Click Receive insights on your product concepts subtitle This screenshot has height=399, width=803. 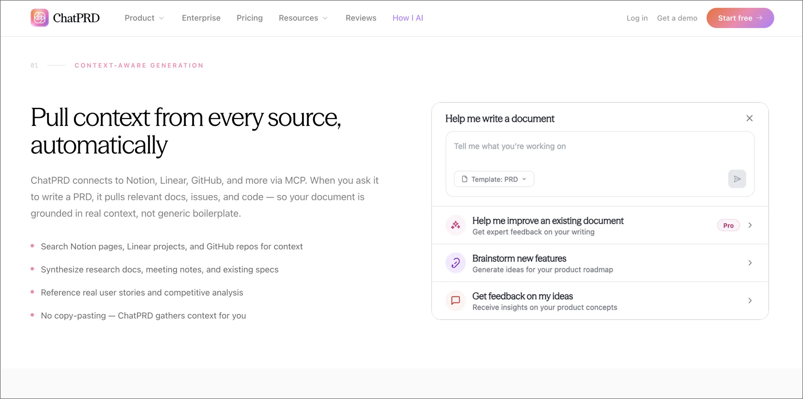pos(545,307)
